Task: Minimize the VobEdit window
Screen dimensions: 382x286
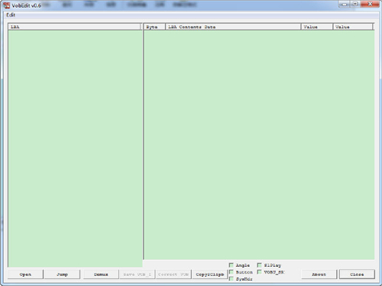Action: pos(344,5)
